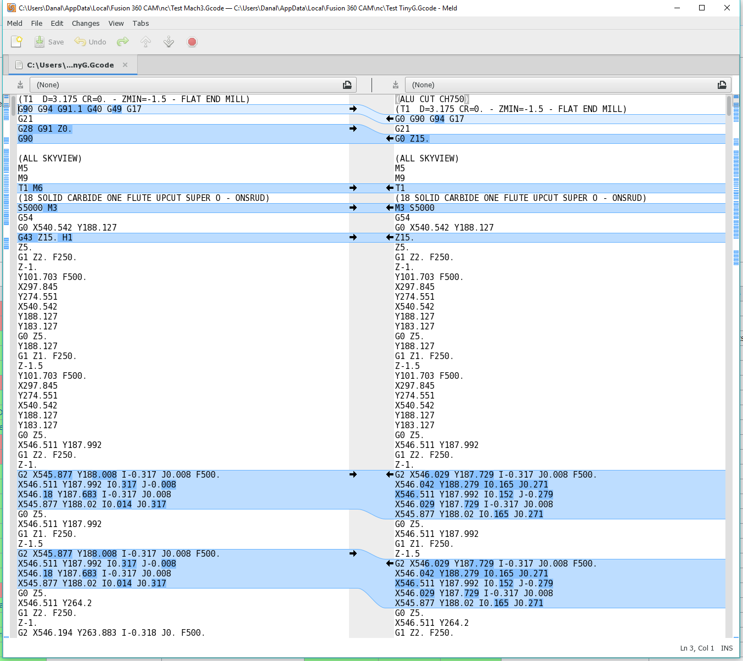Image resolution: width=743 pixels, height=661 pixels.
Task: Click the left file chooser open icon
Action: (x=347, y=85)
